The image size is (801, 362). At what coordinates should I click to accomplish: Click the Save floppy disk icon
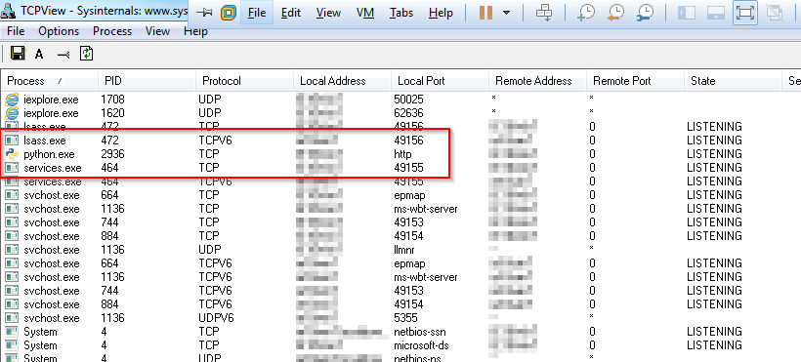[18, 54]
